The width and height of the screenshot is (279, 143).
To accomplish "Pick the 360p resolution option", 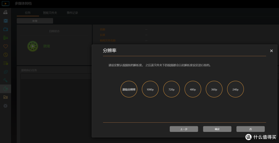I will tap(214, 89).
